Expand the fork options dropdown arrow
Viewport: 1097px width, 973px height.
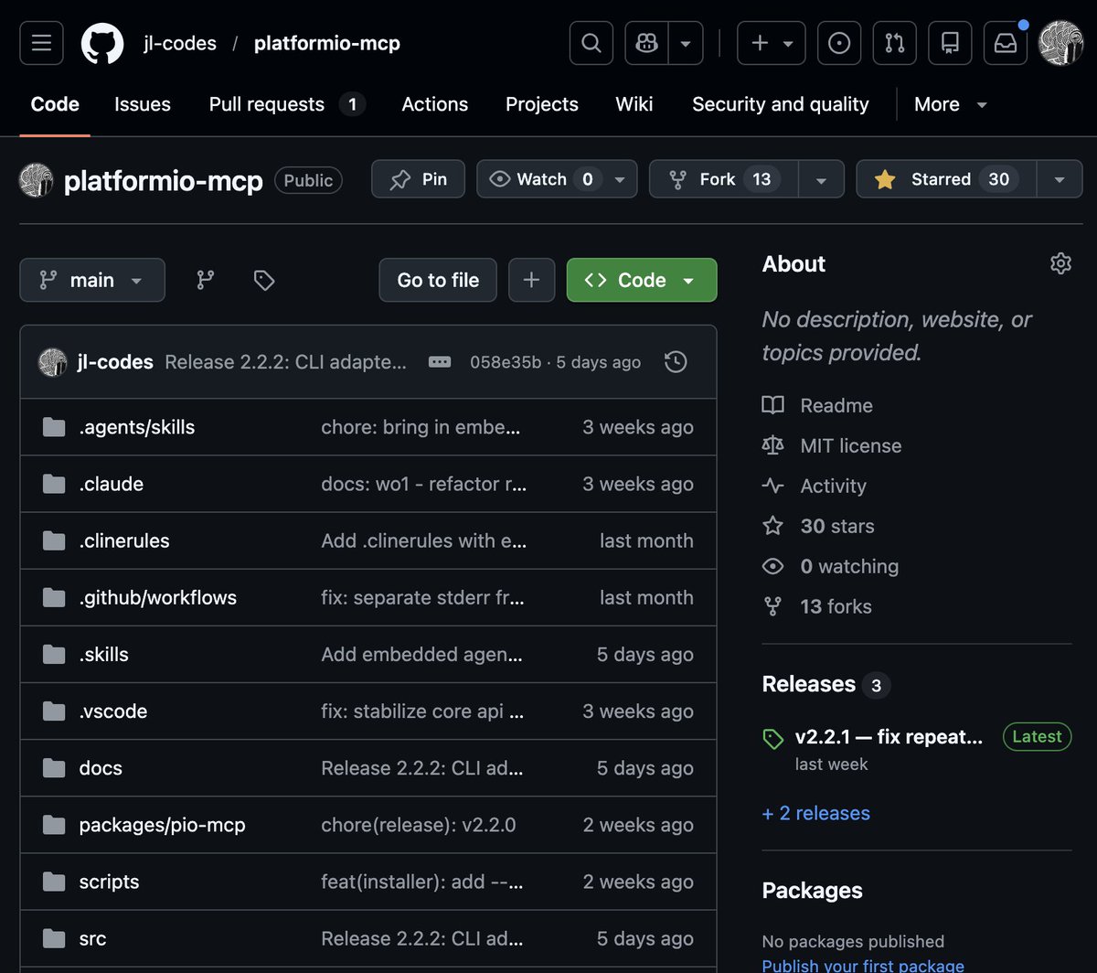click(x=821, y=179)
